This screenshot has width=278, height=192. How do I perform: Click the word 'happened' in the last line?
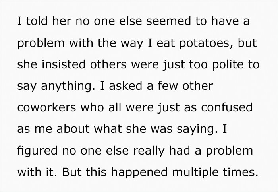(139, 172)
